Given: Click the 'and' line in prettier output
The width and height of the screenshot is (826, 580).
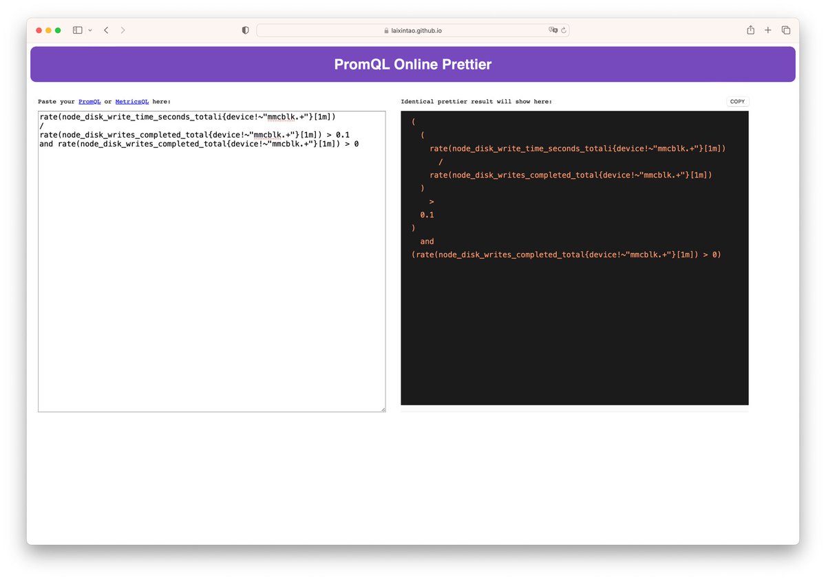Looking at the screenshot, I should pos(427,241).
